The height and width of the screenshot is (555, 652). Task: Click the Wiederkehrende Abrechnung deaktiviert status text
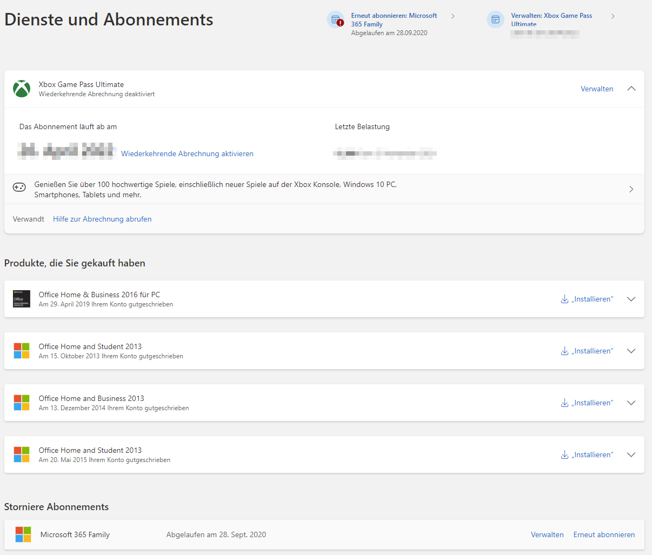97,94
